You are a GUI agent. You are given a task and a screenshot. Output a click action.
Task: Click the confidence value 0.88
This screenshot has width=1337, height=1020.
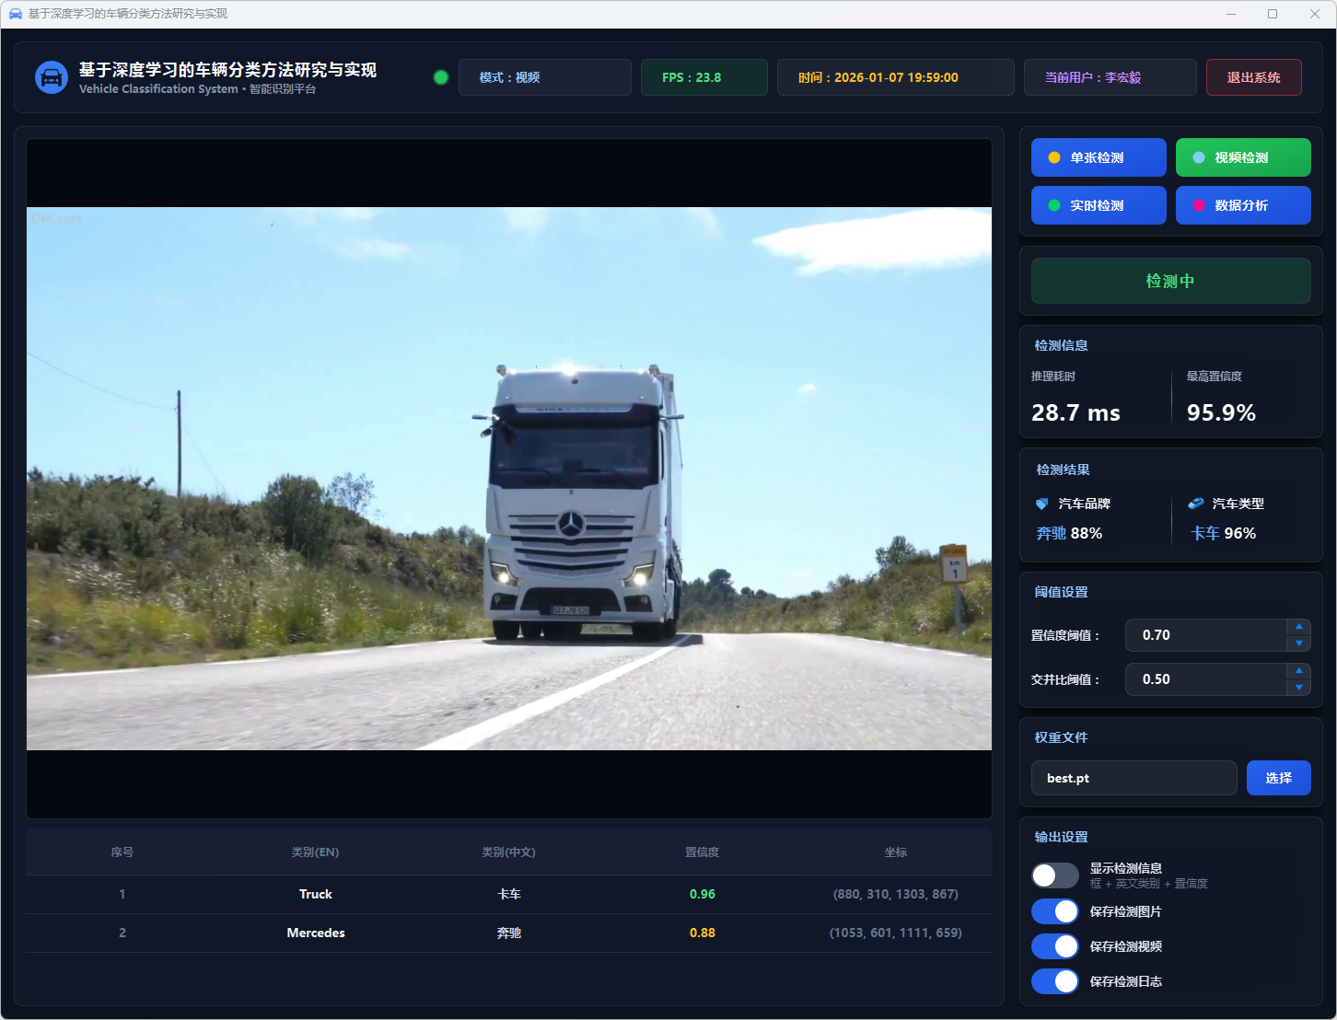(x=703, y=933)
